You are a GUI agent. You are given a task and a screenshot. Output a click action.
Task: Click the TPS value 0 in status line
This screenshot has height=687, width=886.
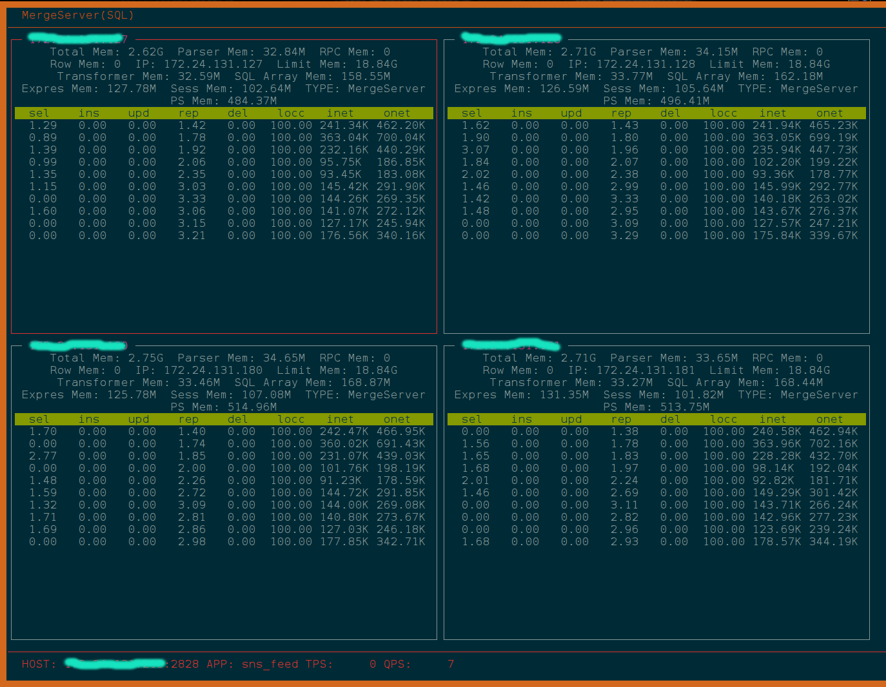[x=373, y=664]
